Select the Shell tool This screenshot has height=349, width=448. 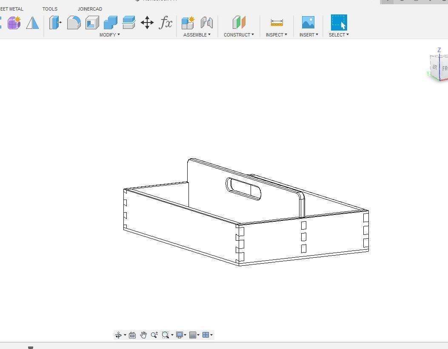tap(92, 23)
